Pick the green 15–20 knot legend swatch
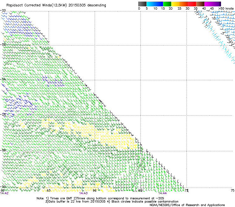Screen dimensions: 235x207 167,4
